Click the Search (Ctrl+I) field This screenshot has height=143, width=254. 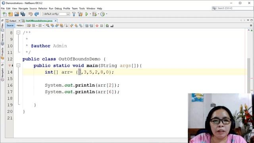[233, 8]
